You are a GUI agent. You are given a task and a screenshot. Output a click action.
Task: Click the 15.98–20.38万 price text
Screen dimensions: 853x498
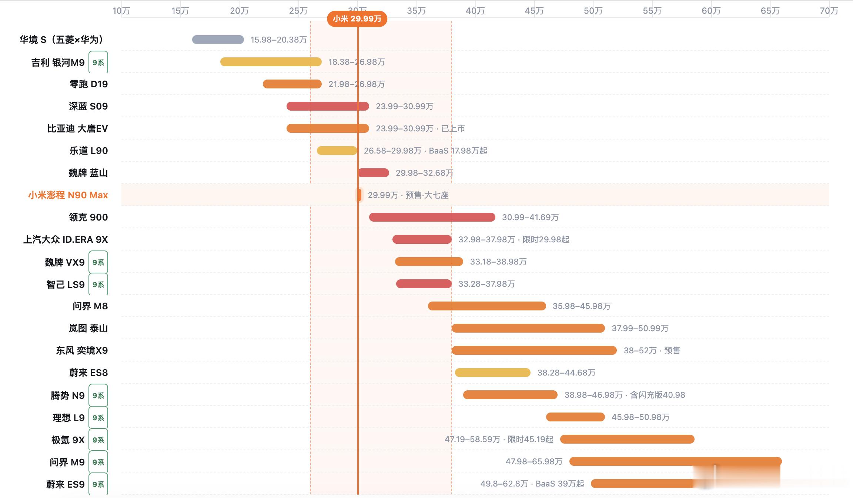click(x=278, y=40)
